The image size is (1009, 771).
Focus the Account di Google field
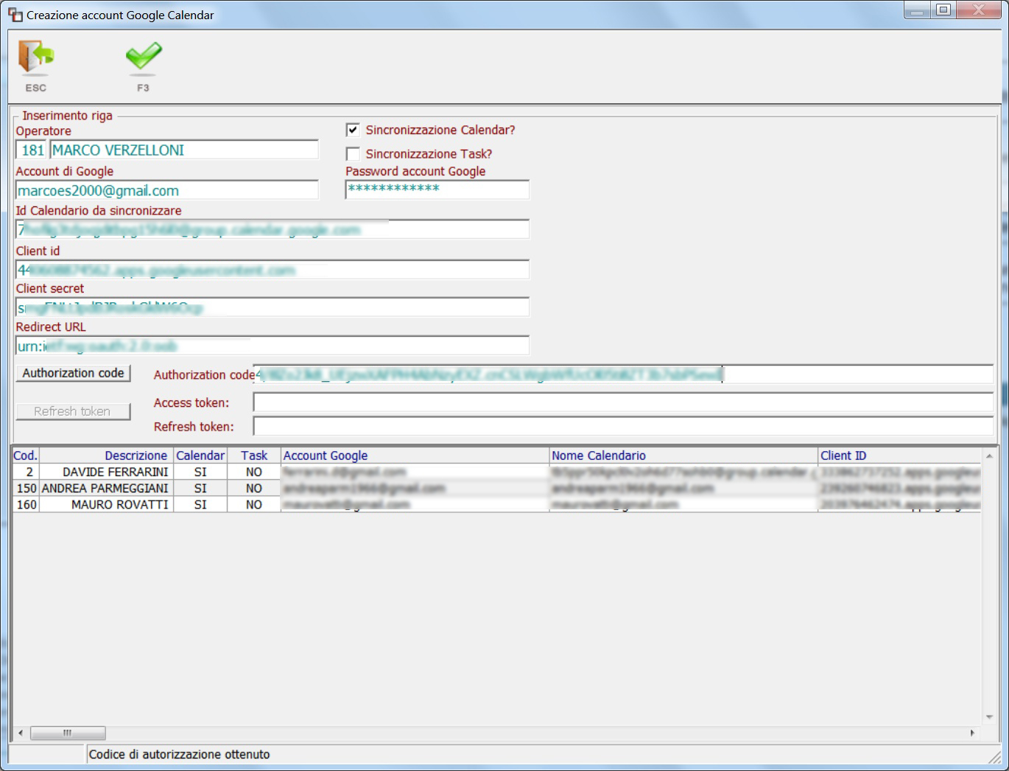click(x=167, y=191)
